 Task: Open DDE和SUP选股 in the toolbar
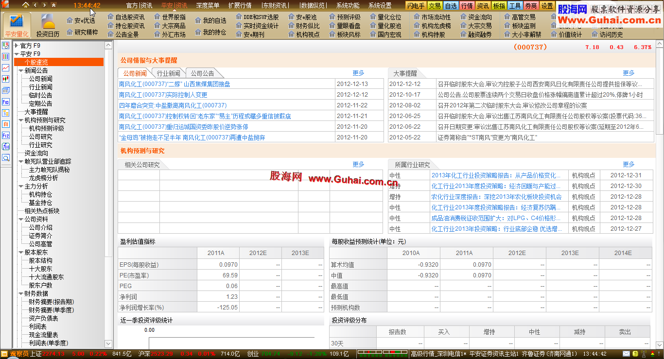tap(257, 17)
